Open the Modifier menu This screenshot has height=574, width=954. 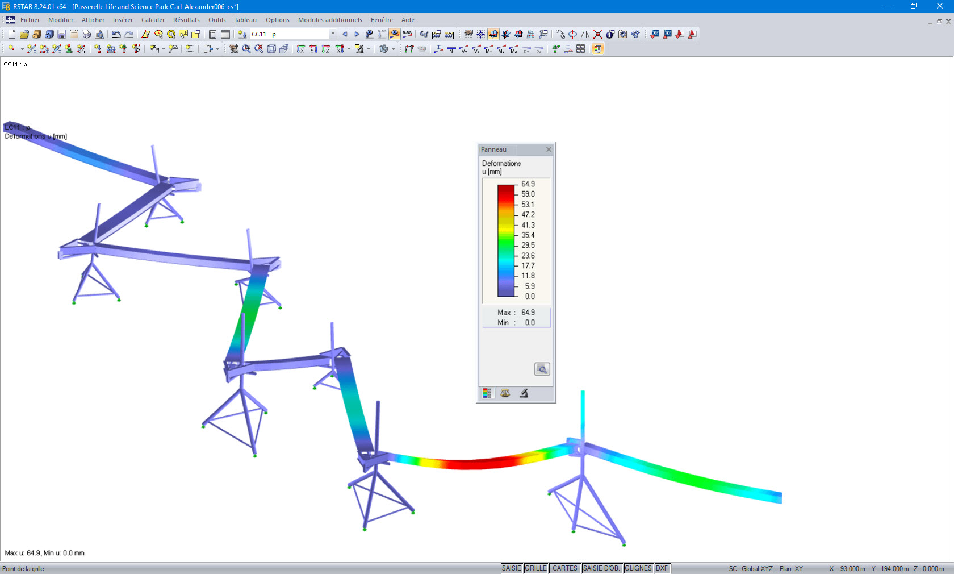61,20
